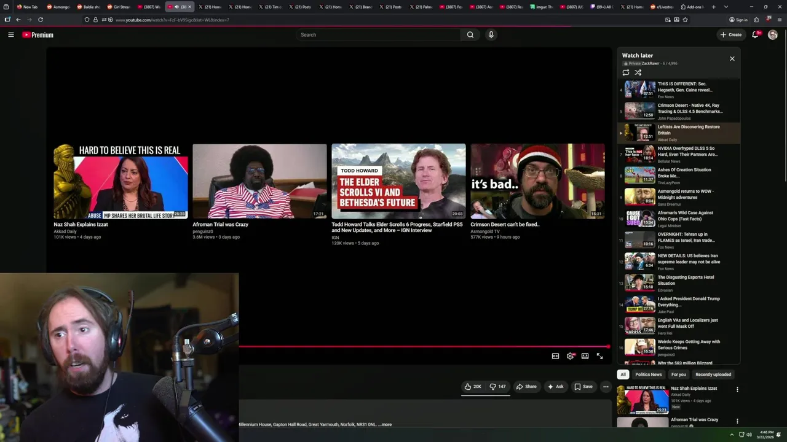Open the taskbar volume icon
Viewport: 787px width, 442px height.
(749, 435)
